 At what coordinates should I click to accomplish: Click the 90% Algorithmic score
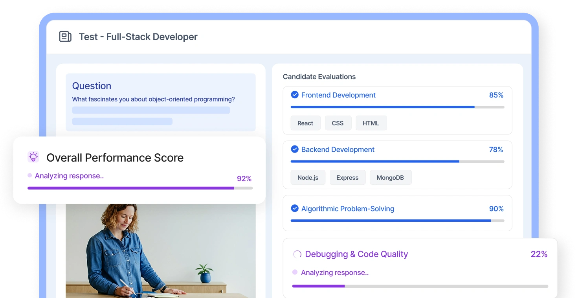(496, 209)
